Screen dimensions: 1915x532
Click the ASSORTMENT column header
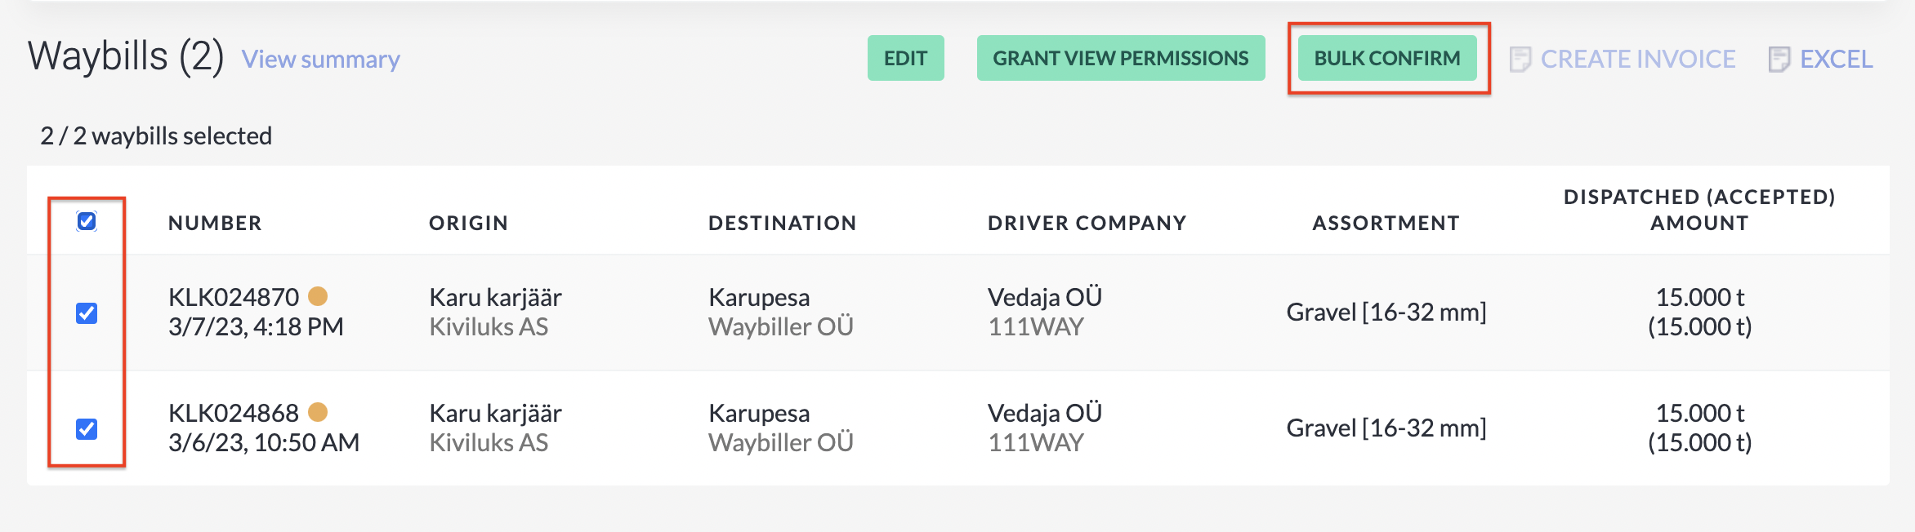(1386, 223)
